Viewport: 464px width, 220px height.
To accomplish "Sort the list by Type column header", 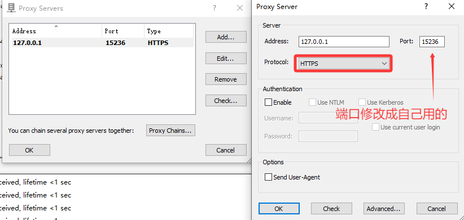I will [x=169, y=31].
